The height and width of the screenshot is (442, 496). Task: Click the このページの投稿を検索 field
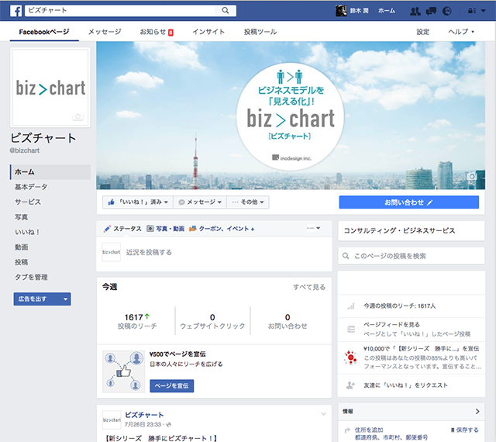coord(412,256)
